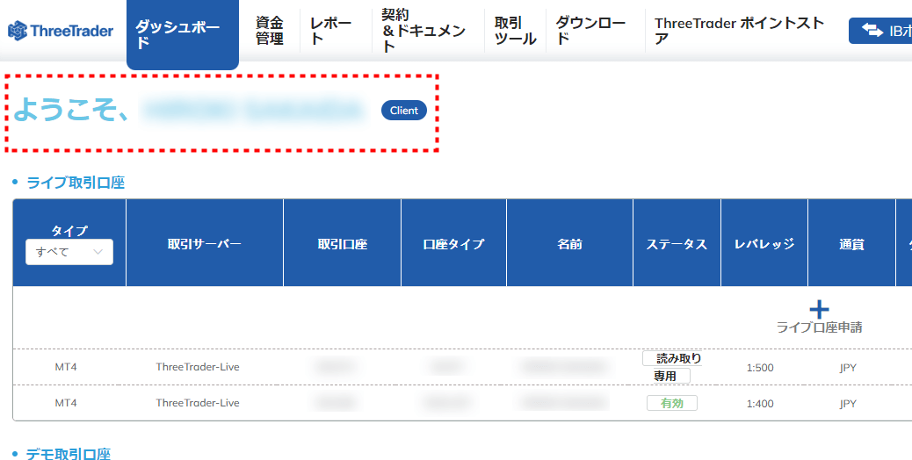The image size is (912, 460).
Task: Open the ダウンロード menu
Action: pyautogui.click(x=590, y=31)
